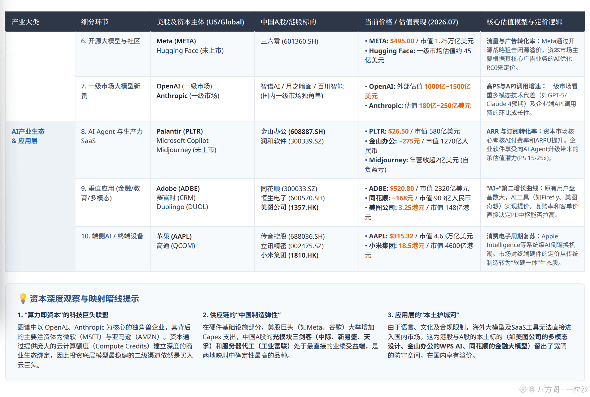Select Anthropic (一级市场) in the US column
This screenshot has width=590, height=397.
(x=188, y=96)
